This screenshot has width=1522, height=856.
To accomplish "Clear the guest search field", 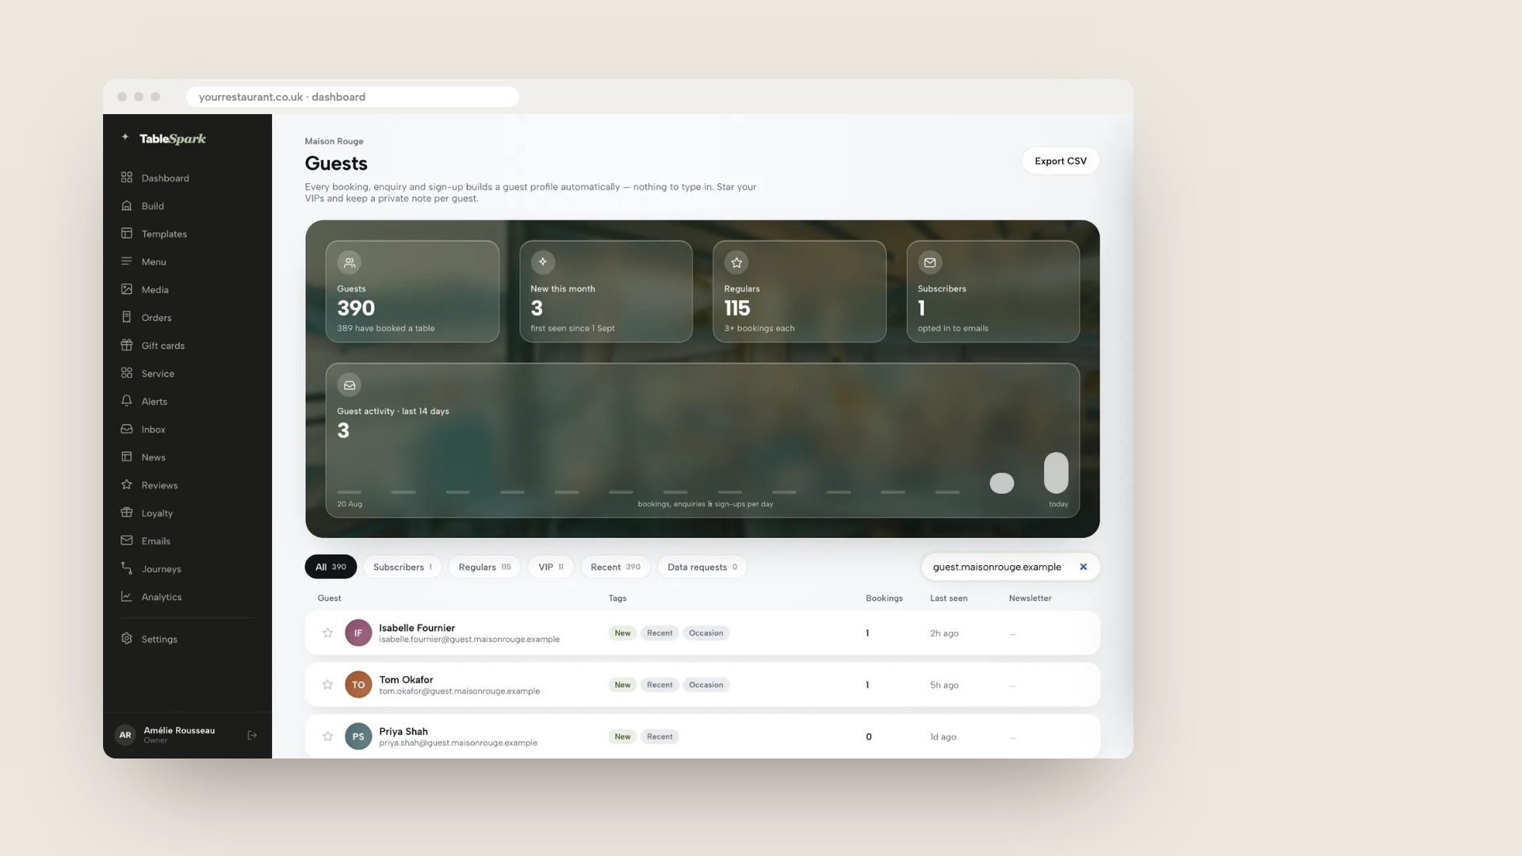I will click(x=1083, y=567).
